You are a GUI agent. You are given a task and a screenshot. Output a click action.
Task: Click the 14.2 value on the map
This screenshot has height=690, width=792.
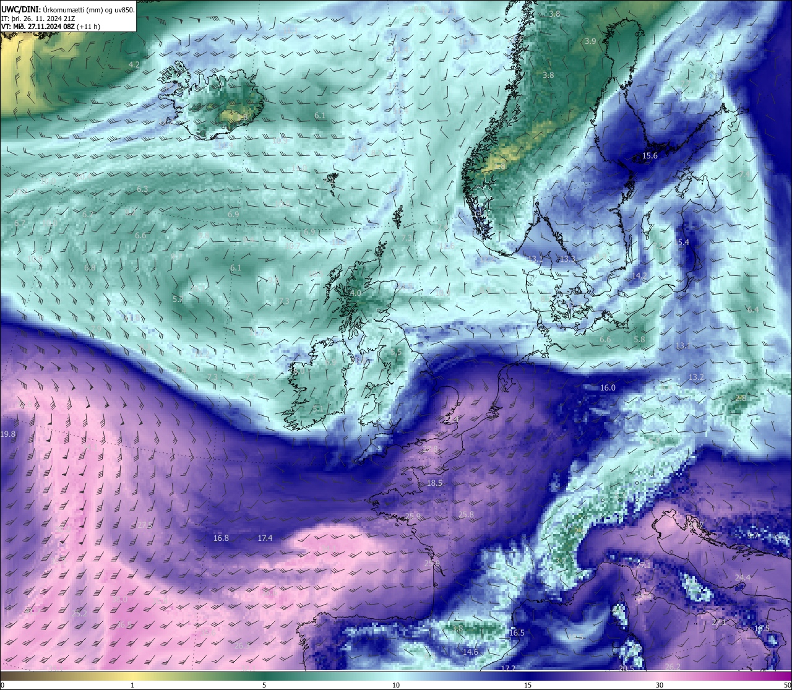point(639,275)
